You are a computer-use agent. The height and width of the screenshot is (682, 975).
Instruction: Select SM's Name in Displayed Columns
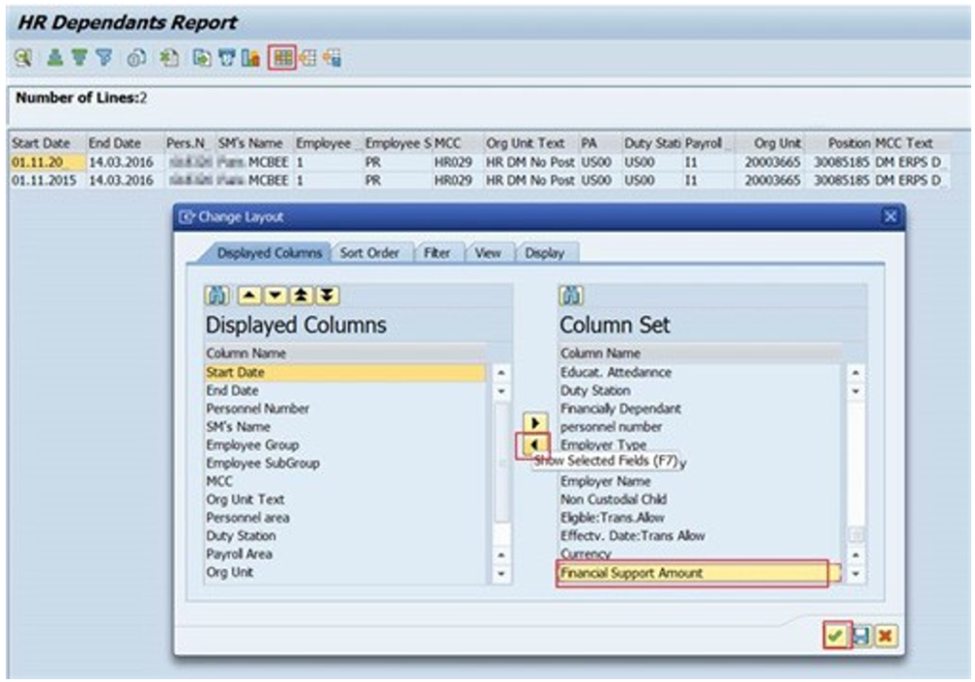coord(345,427)
